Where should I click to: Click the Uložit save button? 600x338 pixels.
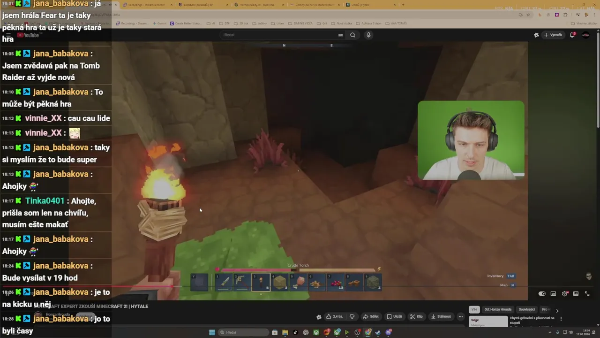tap(394, 316)
